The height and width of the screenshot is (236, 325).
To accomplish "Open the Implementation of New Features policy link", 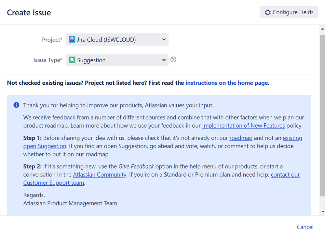I will tap(243, 126).
